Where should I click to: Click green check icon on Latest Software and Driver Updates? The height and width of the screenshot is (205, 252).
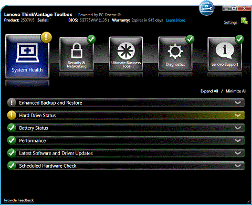pos(12,153)
